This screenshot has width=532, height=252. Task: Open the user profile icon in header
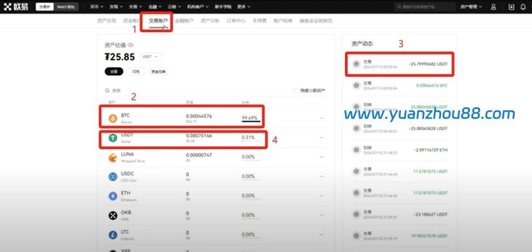(x=493, y=7)
